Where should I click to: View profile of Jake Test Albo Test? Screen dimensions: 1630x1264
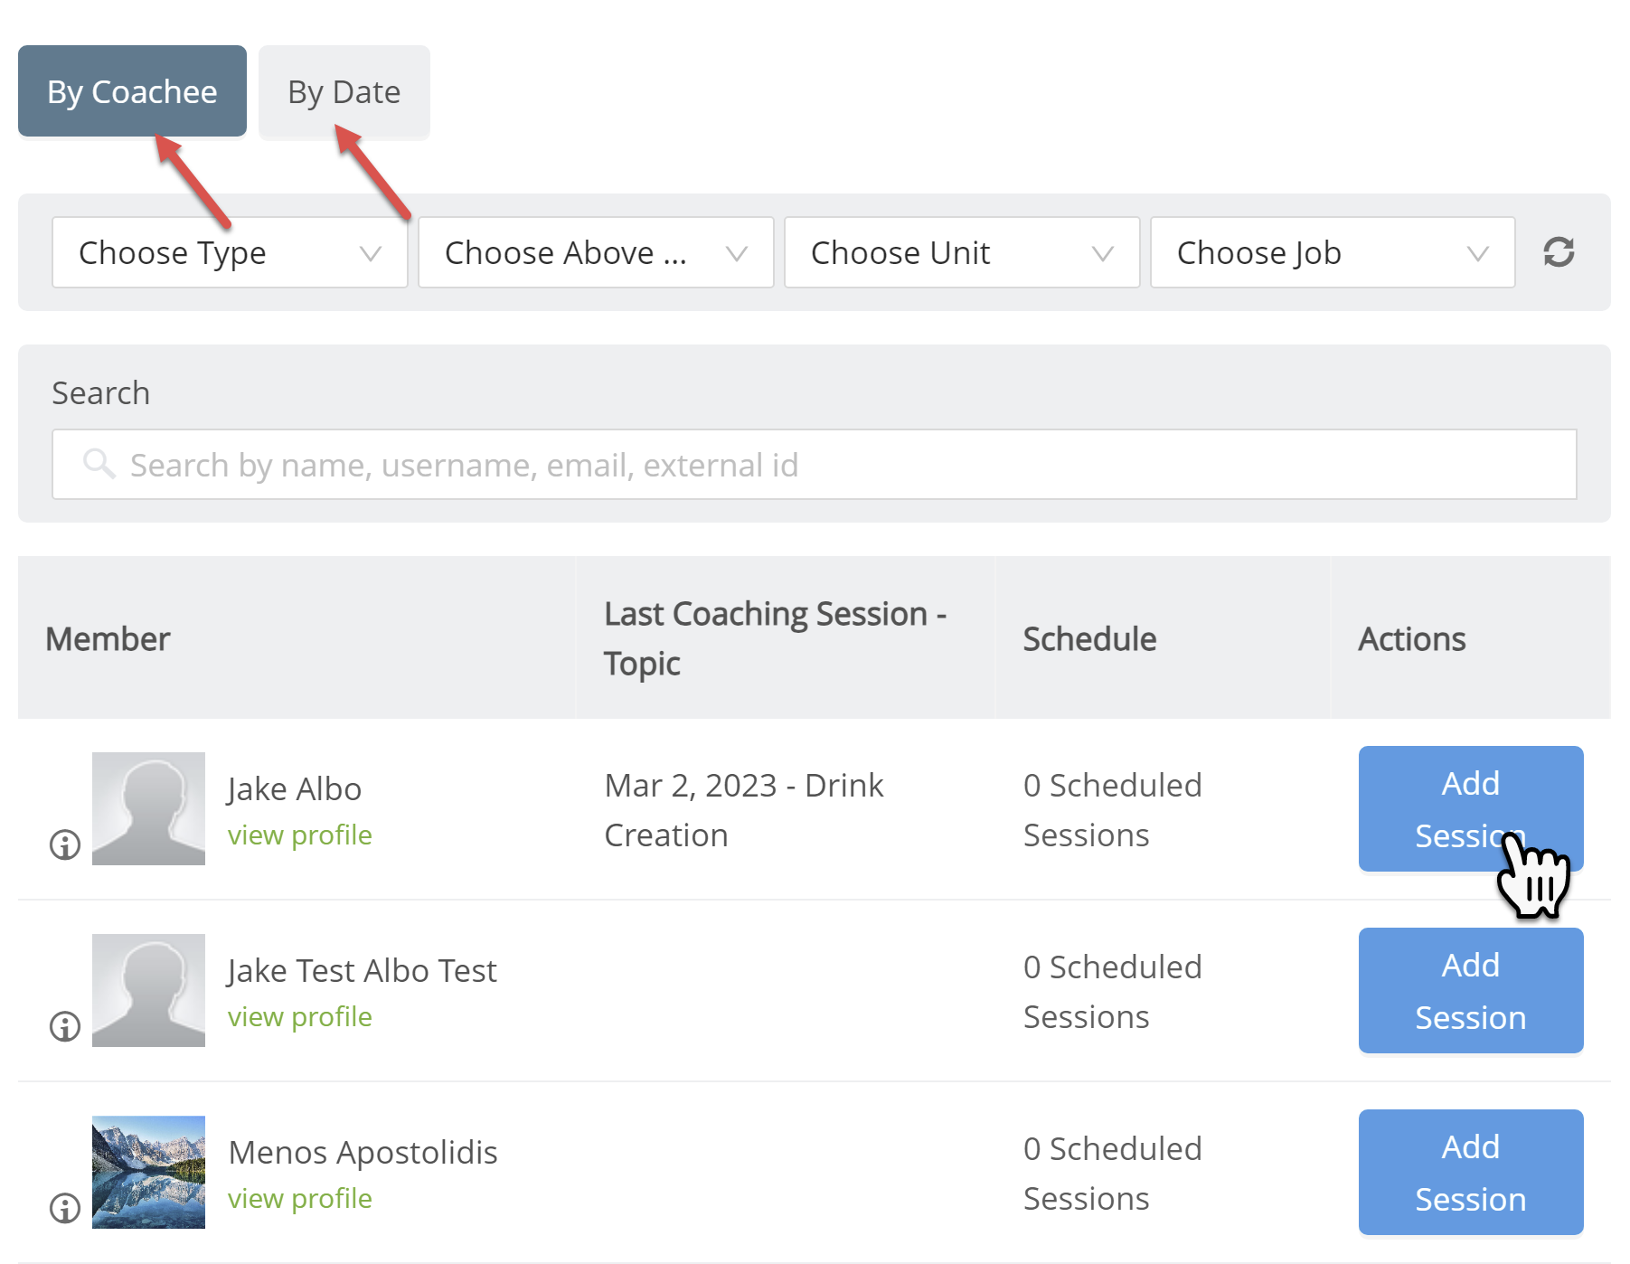299,1016
